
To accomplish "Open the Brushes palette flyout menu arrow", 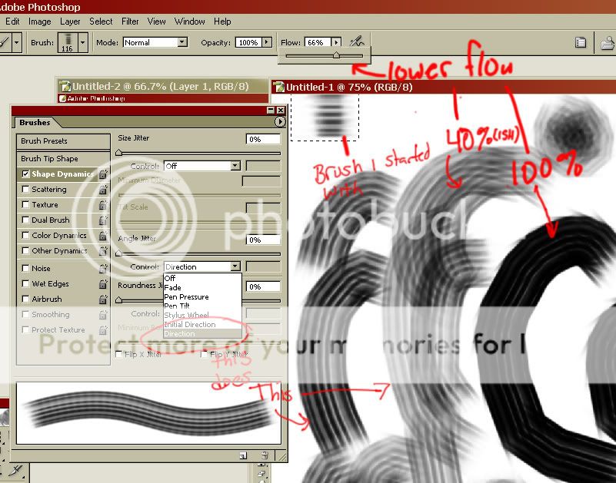I will coord(280,122).
